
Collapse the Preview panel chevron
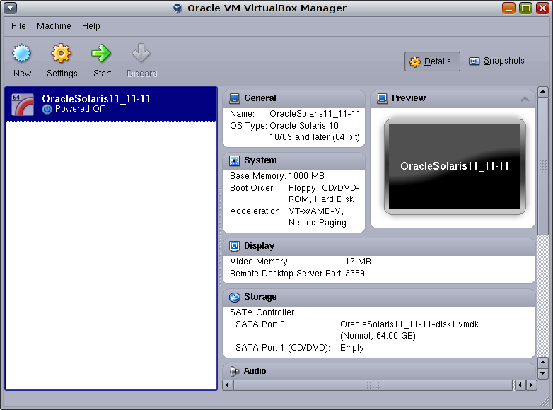(x=525, y=99)
